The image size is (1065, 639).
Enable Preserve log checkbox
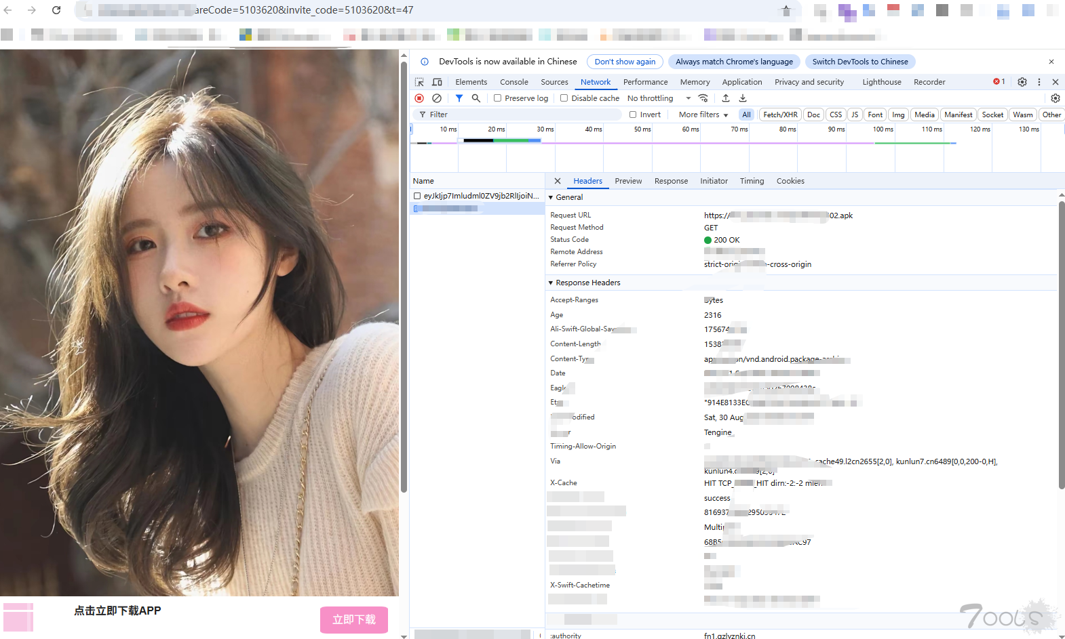coord(497,98)
